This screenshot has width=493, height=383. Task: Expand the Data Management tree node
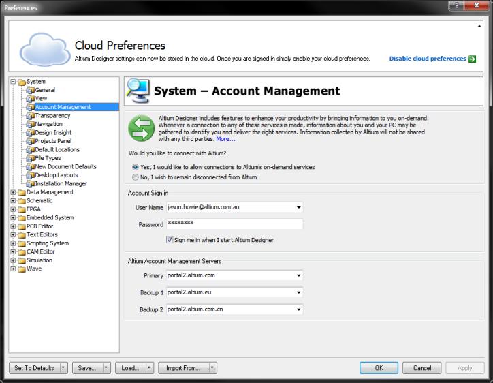click(x=13, y=192)
